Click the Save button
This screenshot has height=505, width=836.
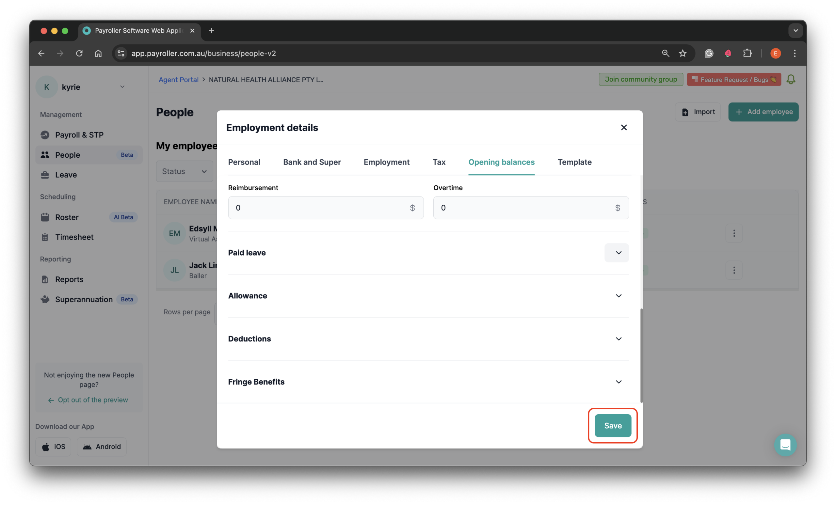pos(612,426)
